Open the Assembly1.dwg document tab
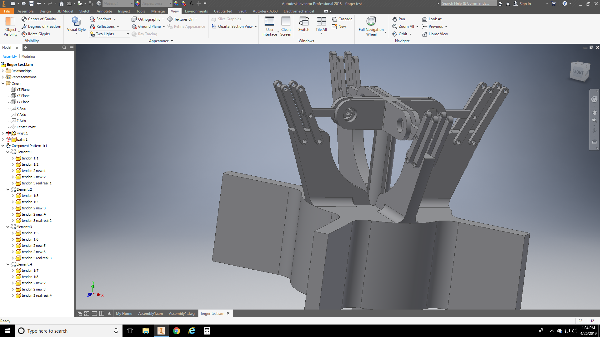This screenshot has width=600, height=337. (x=182, y=314)
